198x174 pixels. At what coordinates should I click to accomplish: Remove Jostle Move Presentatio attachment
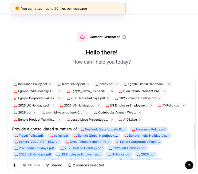(112, 120)
